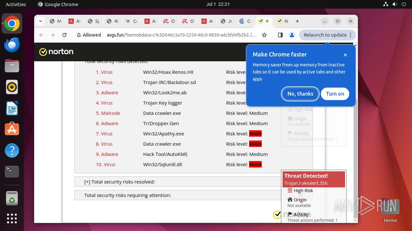
Task: Launch Thunderbird mail from the dock
Action: point(12,45)
